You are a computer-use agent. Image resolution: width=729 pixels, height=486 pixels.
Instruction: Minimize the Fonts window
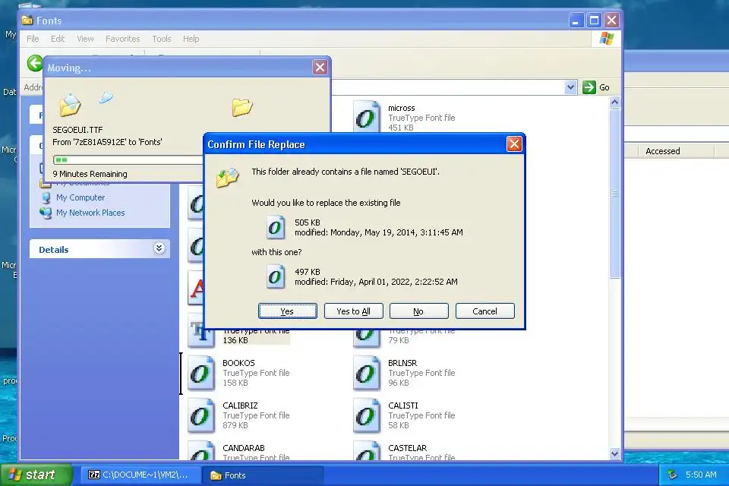(576, 21)
